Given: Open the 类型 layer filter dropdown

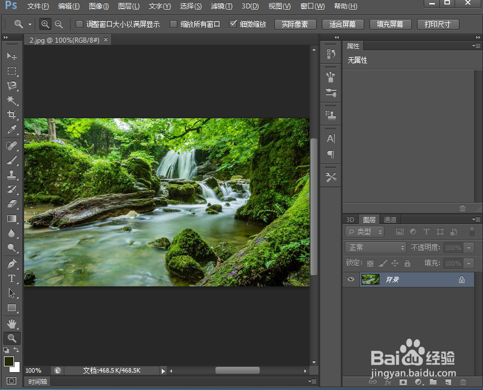Looking at the screenshot, I should click(364, 231).
